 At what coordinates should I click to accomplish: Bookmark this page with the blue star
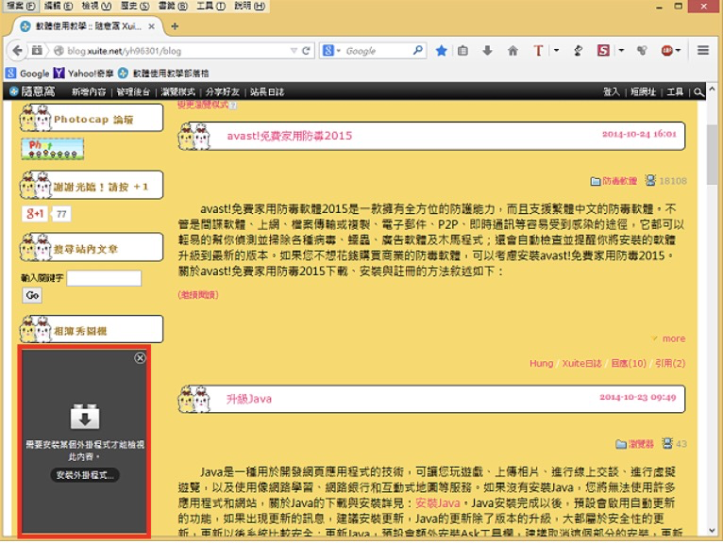442,51
